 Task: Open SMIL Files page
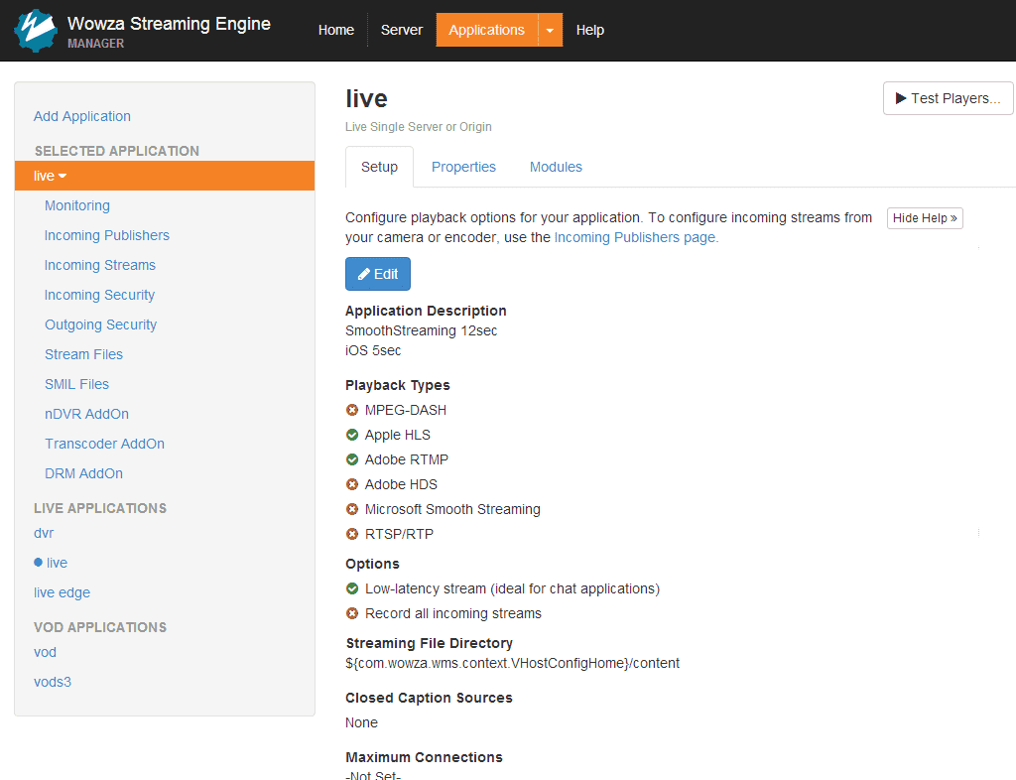point(76,384)
